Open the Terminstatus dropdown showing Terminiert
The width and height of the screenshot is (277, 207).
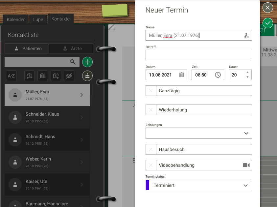coord(246,185)
